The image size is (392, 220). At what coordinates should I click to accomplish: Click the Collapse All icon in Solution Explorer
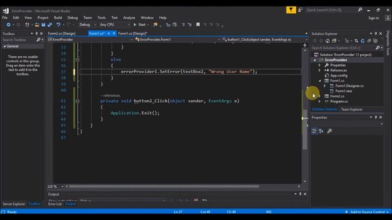(369, 41)
